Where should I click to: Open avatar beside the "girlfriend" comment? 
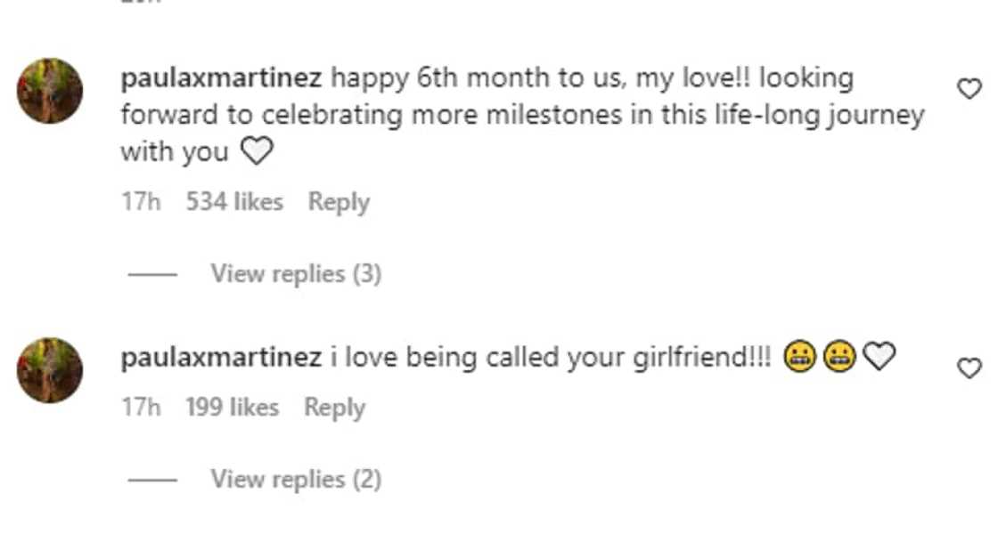point(50,370)
